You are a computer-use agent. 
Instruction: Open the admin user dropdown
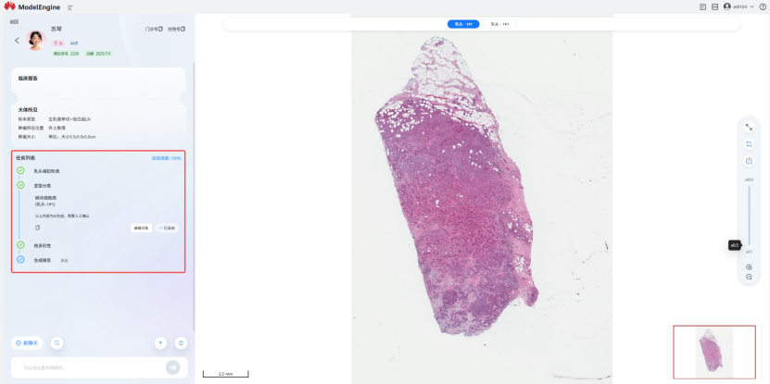[739, 6]
